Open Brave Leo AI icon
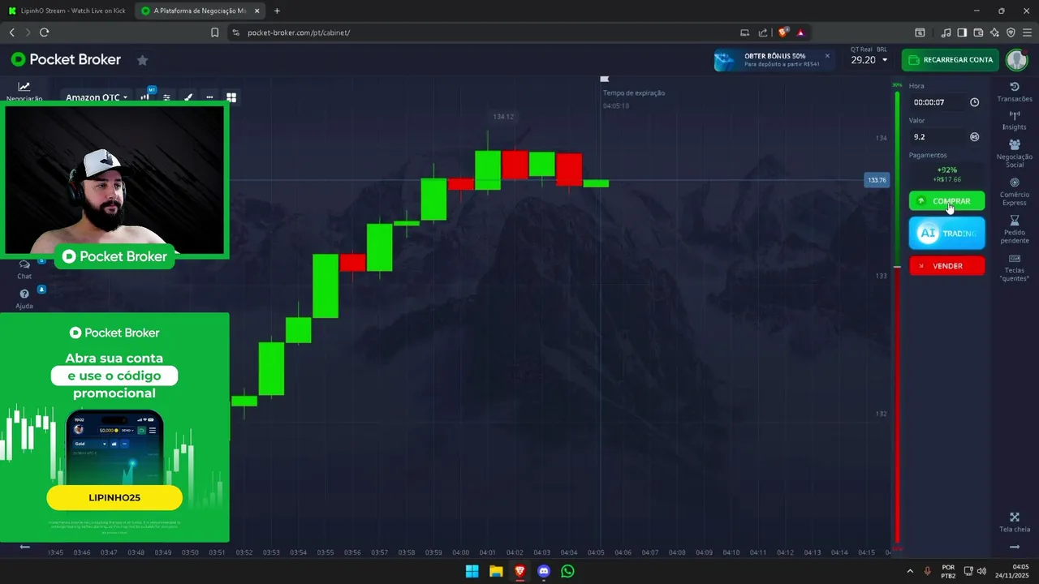 click(994, 32)
